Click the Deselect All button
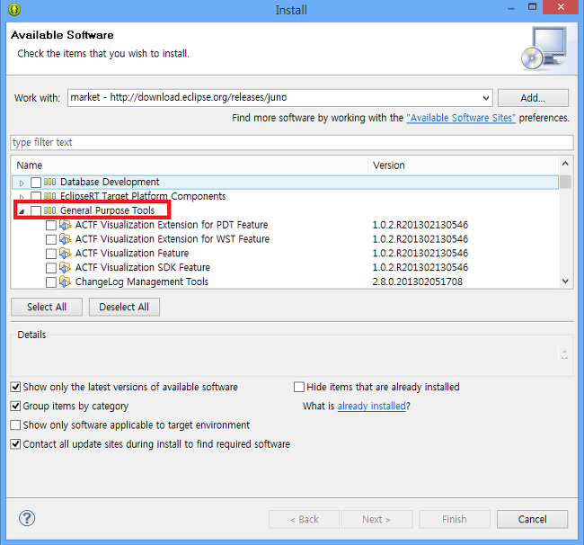The image size is (584, 545). point(124,307)
